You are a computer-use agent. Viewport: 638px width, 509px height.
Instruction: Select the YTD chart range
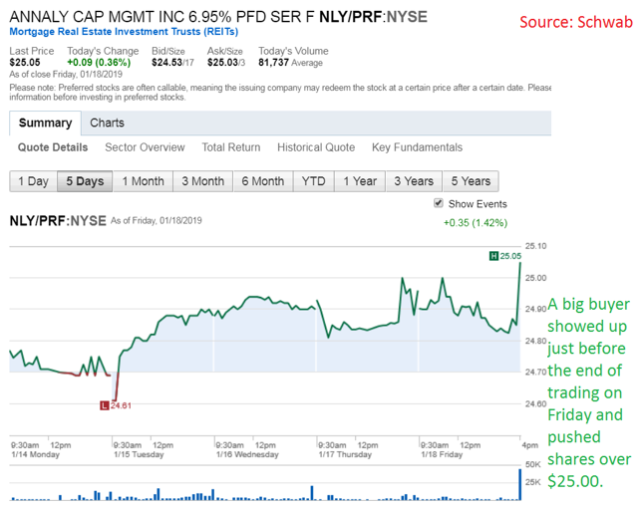pos(314,181)
